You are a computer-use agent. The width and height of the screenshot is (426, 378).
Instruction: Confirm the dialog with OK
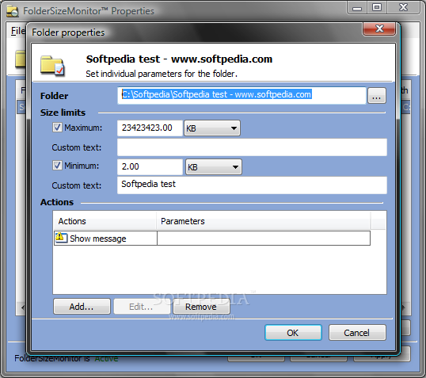tap(293, 332)
